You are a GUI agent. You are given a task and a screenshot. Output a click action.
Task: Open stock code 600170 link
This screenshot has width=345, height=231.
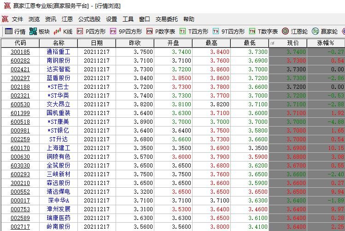[20, 148]
